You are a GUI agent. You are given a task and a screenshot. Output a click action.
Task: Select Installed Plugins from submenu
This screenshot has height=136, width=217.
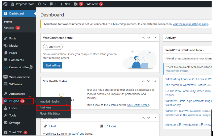[x=49, y=102]
